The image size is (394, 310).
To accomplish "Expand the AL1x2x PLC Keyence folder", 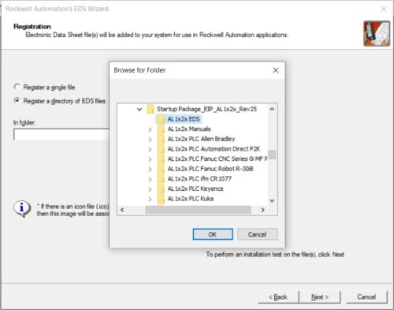I will [150, 189].
